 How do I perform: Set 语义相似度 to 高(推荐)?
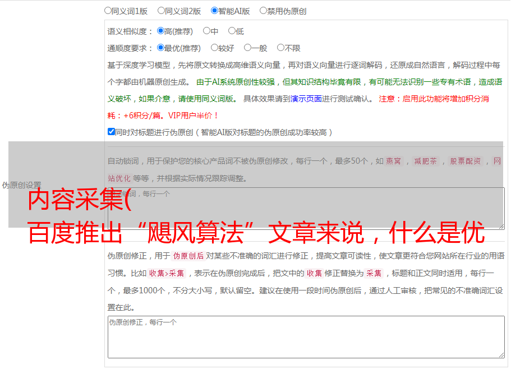(160, 31)
